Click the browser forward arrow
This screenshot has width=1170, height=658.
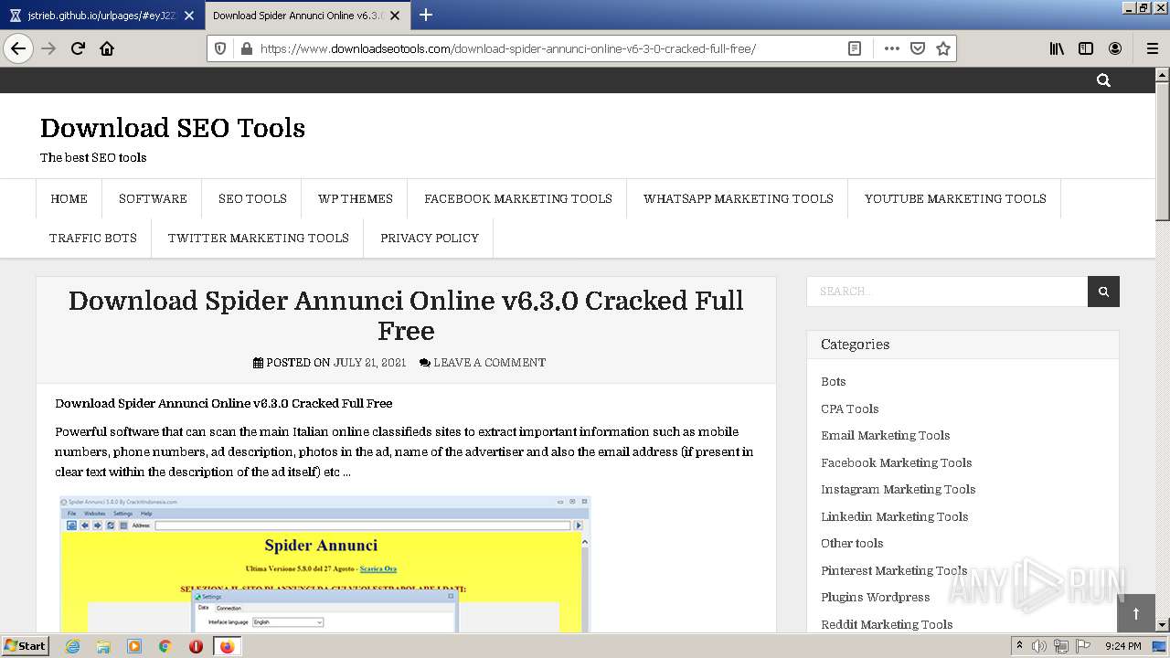pyautogui.click(x=48, y=48)
